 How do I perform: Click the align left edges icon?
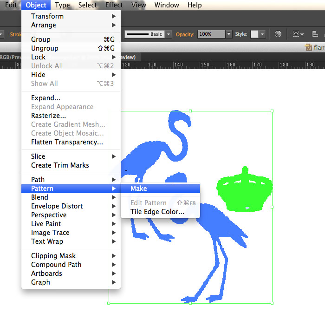[x=316, y=34]
